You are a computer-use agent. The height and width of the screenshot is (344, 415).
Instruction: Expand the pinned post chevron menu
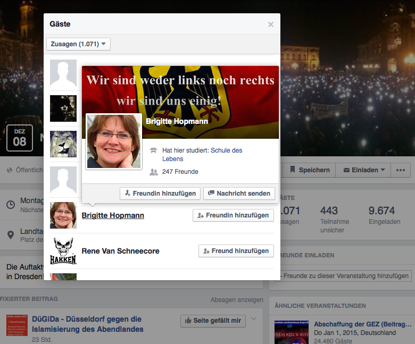click(254, 318)
